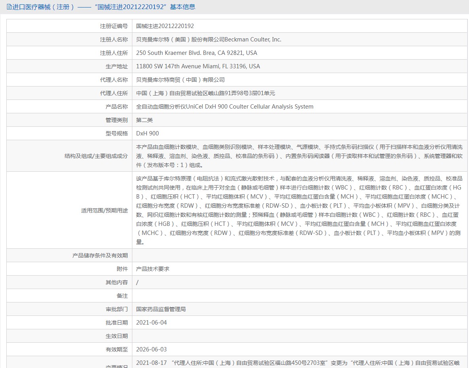Select the intended use text starting 该产品基于库尔特原理
The width and height of the screenshot is (469, 368).
299,210
